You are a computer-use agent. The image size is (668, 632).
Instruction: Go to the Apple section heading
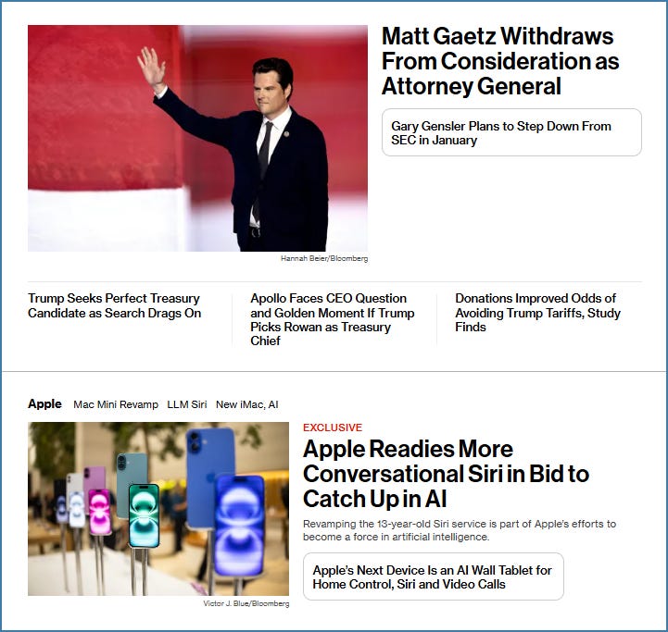[44, 403]
